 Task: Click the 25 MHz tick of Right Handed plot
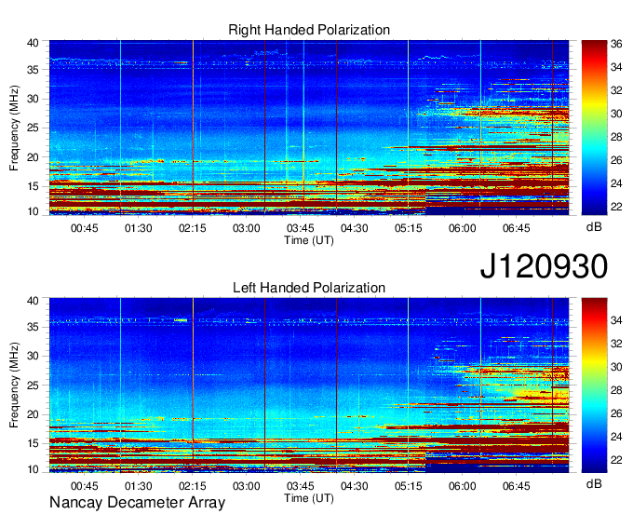click(x=33, y=128)
